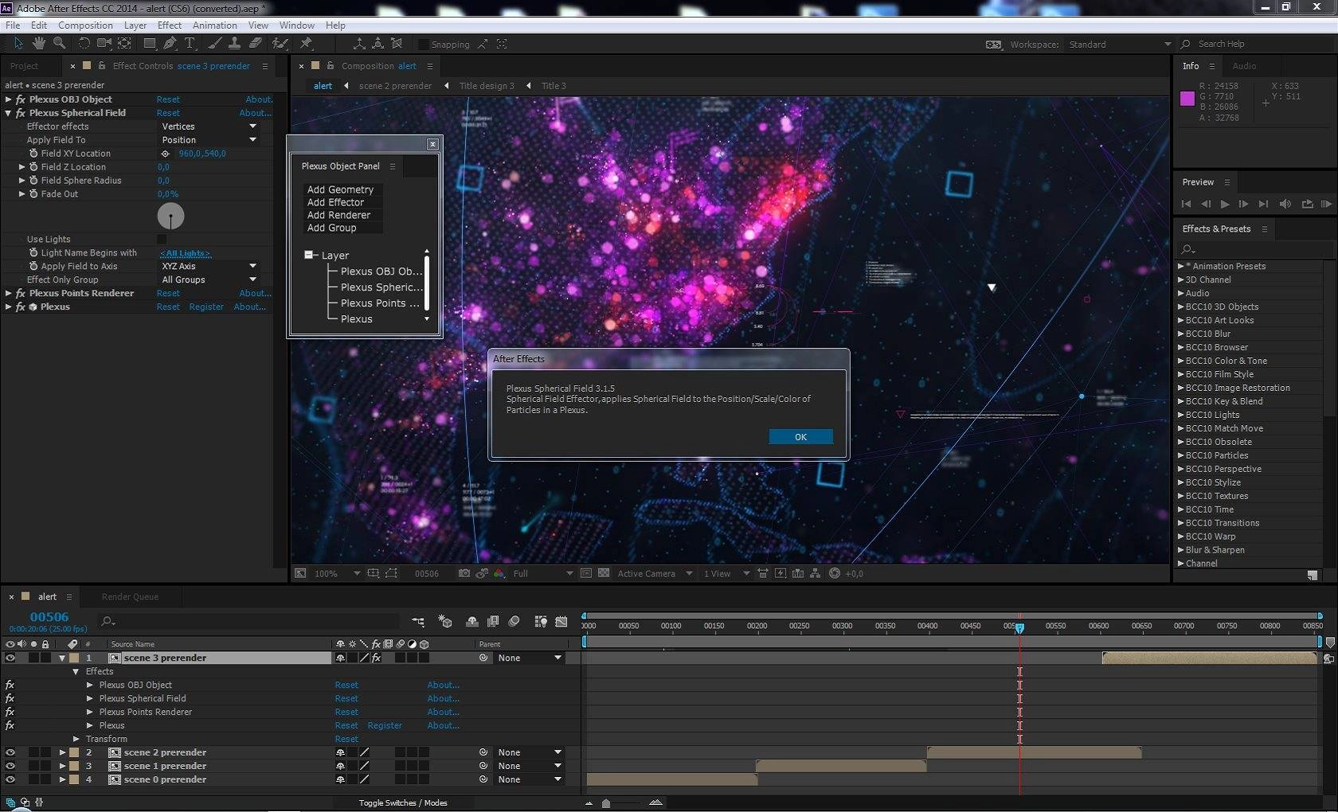
Task: Switch to Render Queue tab
Action: click(x=130, y=597)
